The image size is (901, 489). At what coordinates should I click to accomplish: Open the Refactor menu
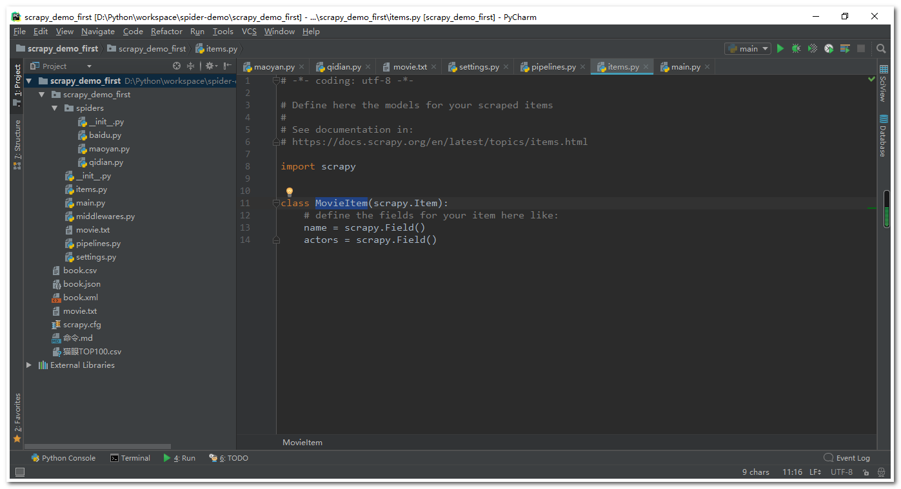[166, 31]
